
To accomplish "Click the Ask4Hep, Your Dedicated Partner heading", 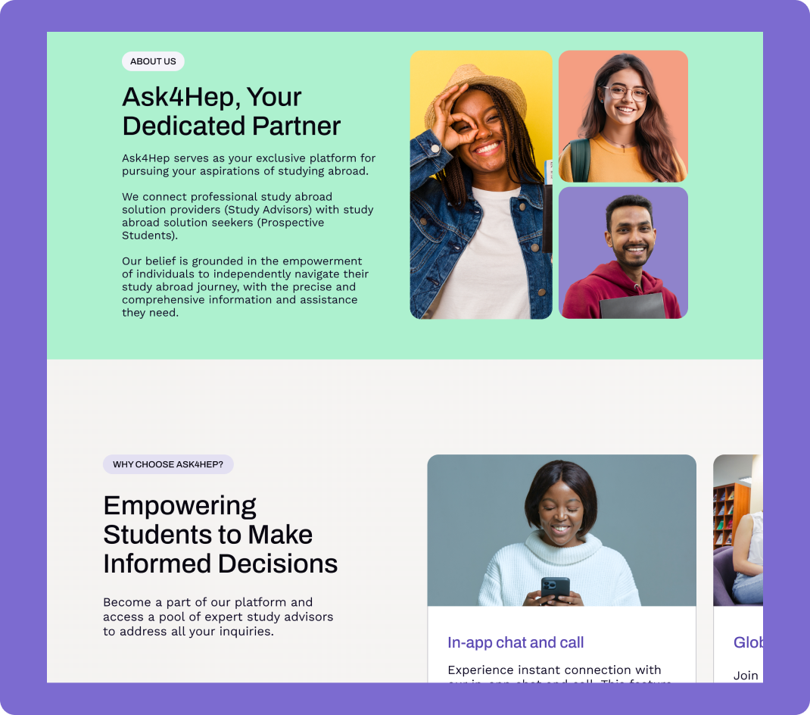I will click(232, 111).
